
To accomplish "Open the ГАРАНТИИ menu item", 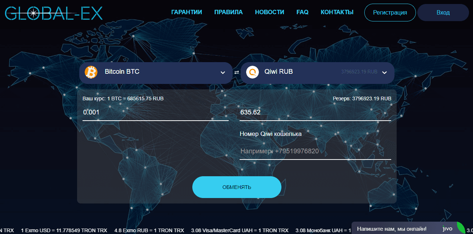I will click(x=187, y=12).
